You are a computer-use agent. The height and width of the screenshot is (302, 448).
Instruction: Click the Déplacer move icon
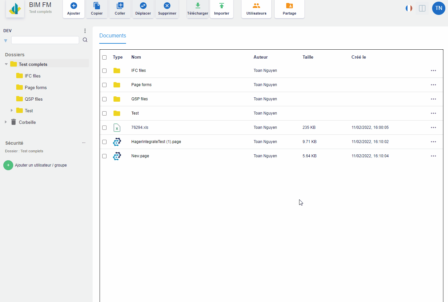tap(143, 6)
